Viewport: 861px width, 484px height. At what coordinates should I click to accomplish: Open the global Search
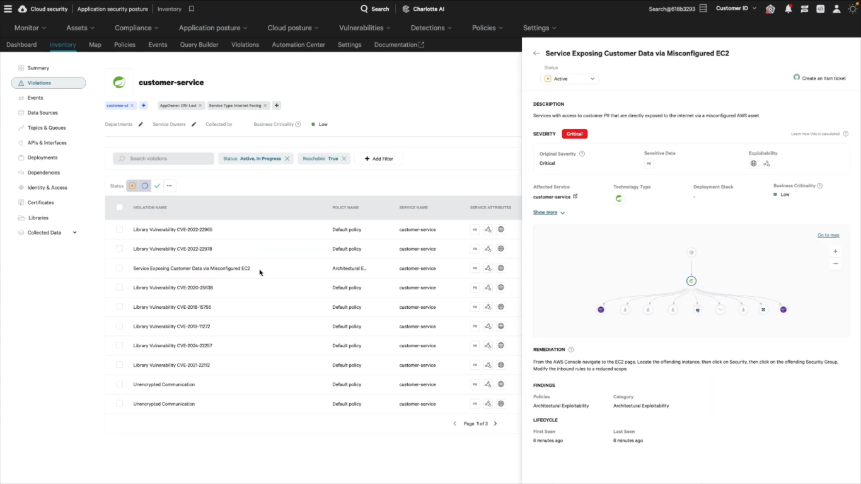[375, 9]
